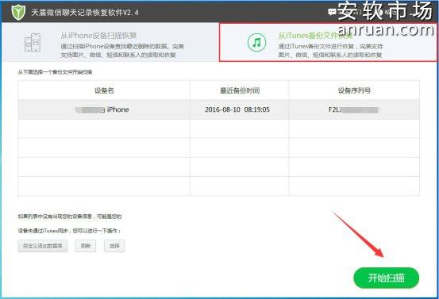Click the 帮助 item in the title bar

391,13
